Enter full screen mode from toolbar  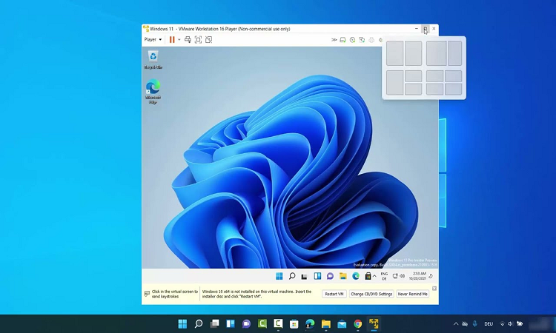click(x=198, y=39)
